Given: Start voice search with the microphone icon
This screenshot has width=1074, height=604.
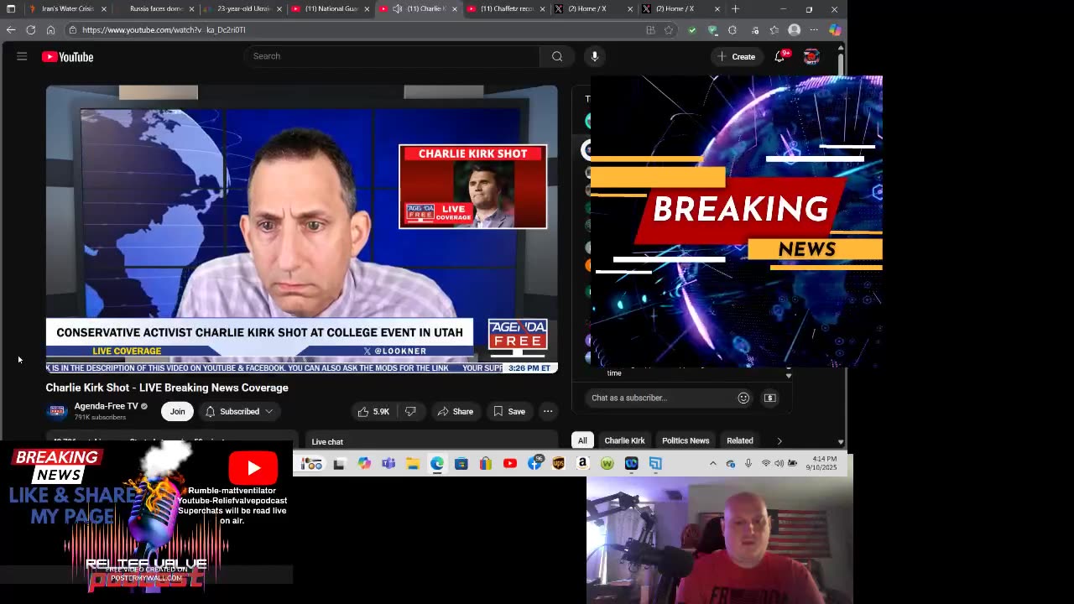Looking at the screenshot, I should click(595, 56).
